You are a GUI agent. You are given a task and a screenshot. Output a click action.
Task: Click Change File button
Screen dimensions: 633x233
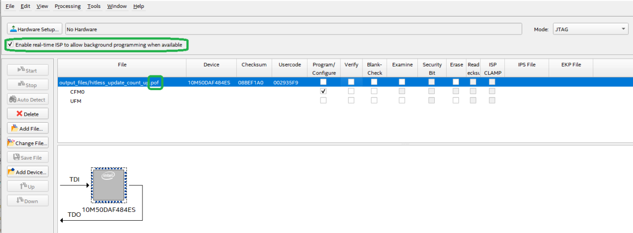[x=27, y=143]
